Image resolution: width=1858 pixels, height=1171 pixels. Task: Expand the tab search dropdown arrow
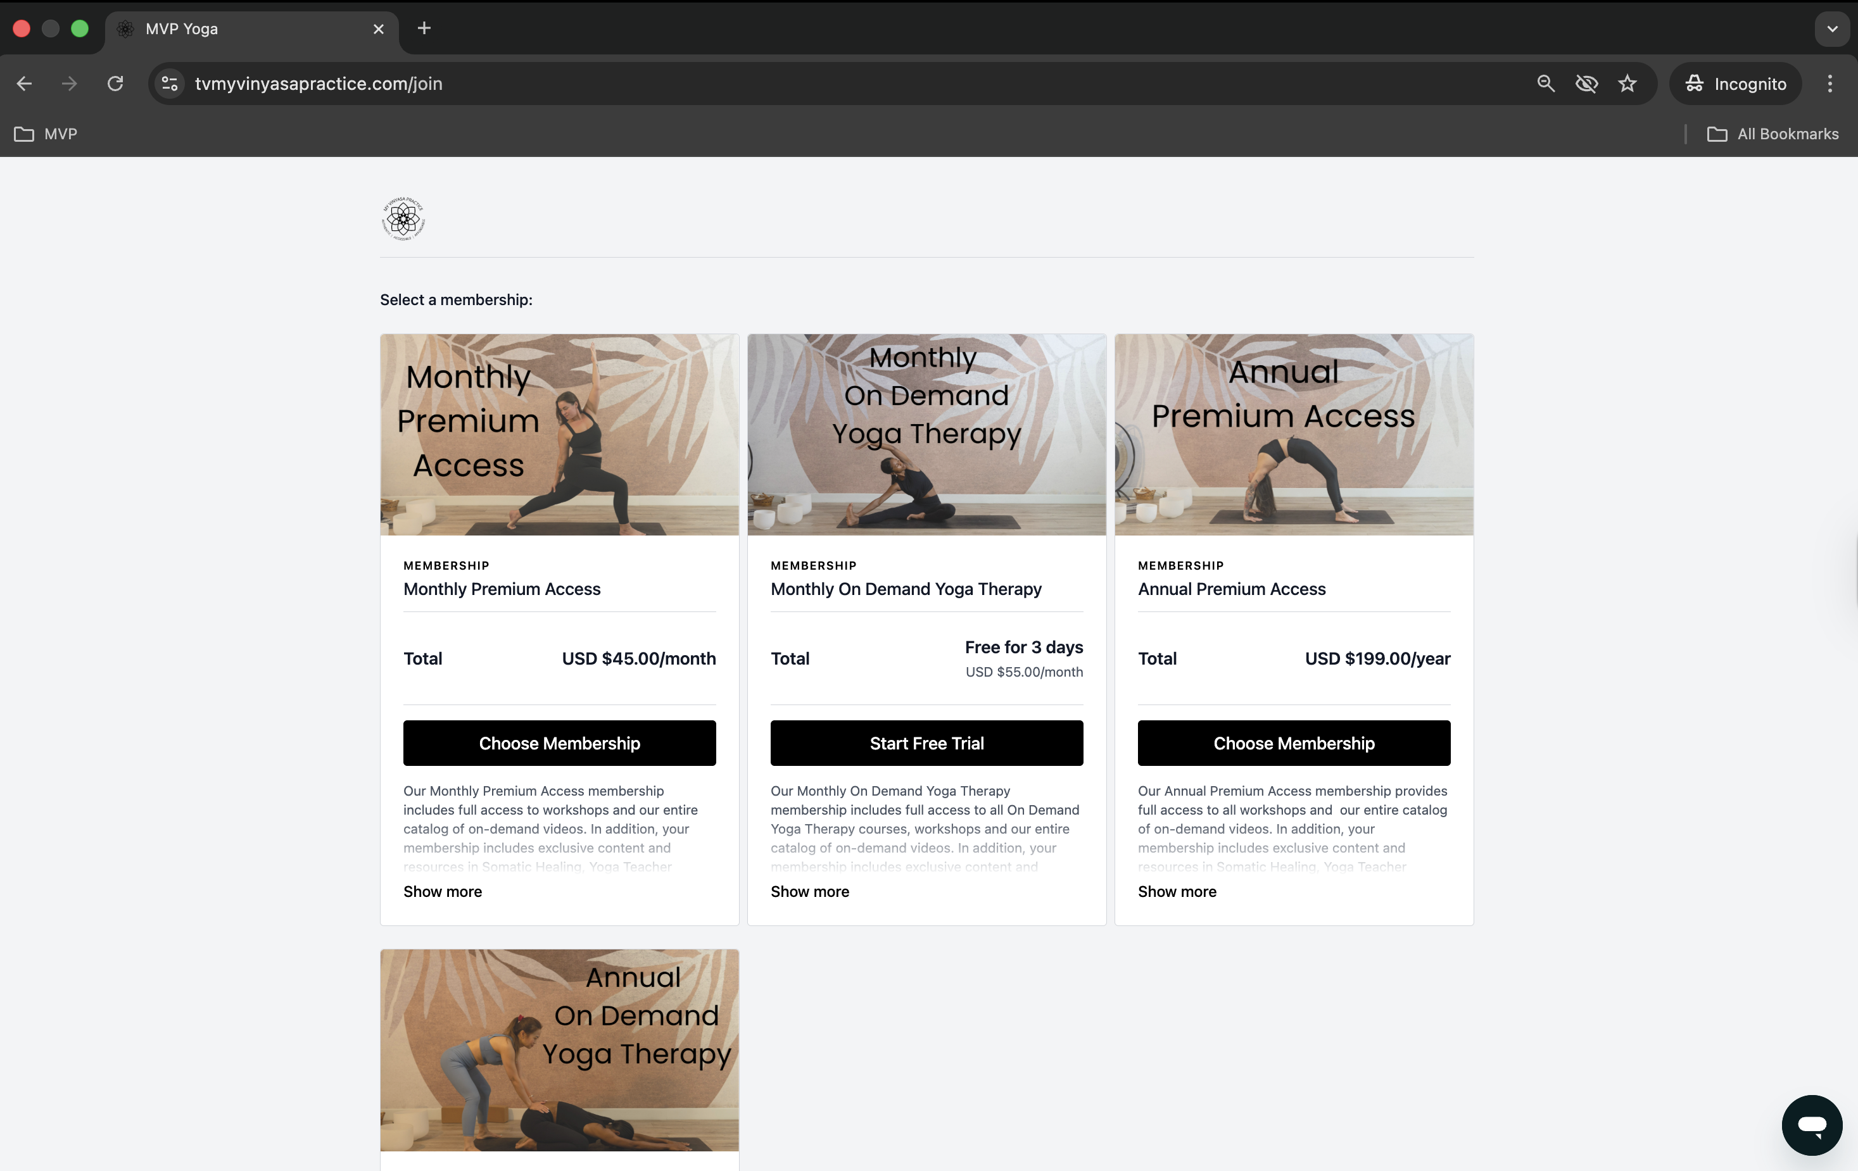pos(1832,28)
